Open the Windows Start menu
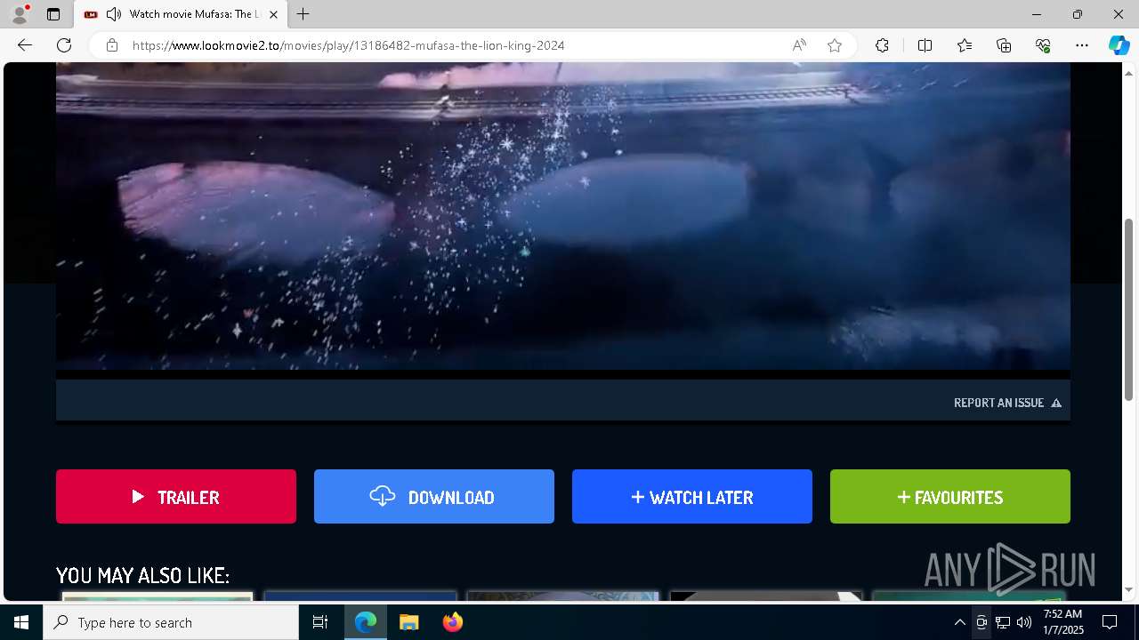The width and height of the screenshot is (1139, 640). pyautogui.click(x=21, y=622)
